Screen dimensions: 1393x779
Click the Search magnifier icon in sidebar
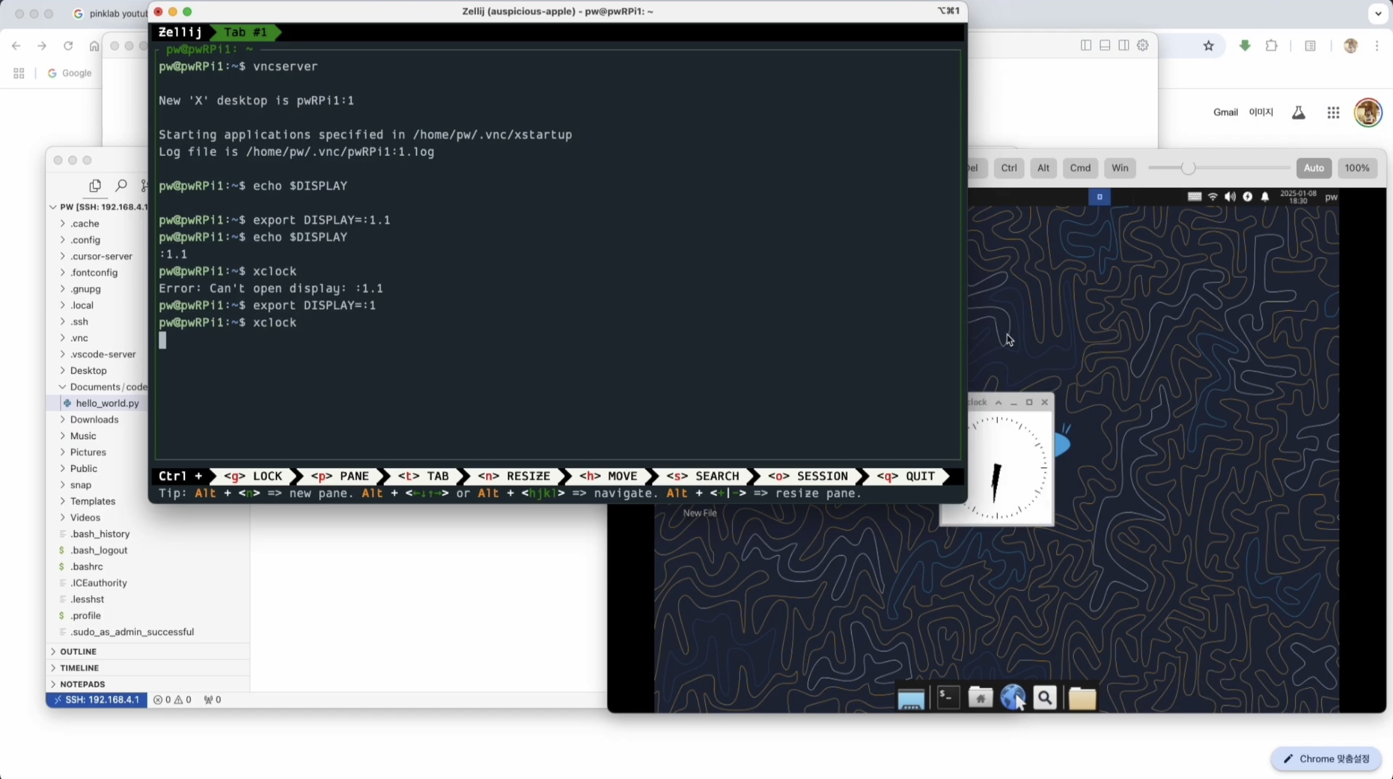click(121, 185)
